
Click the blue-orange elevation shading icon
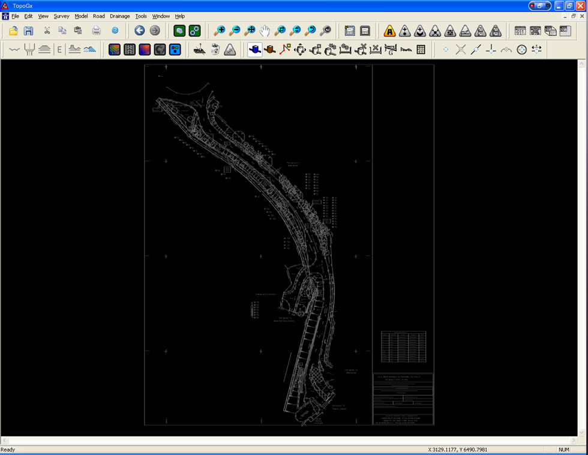[145, 50]
